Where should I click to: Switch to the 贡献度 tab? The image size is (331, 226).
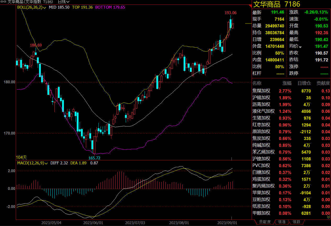pyautogui.click(x=265, y=222)
